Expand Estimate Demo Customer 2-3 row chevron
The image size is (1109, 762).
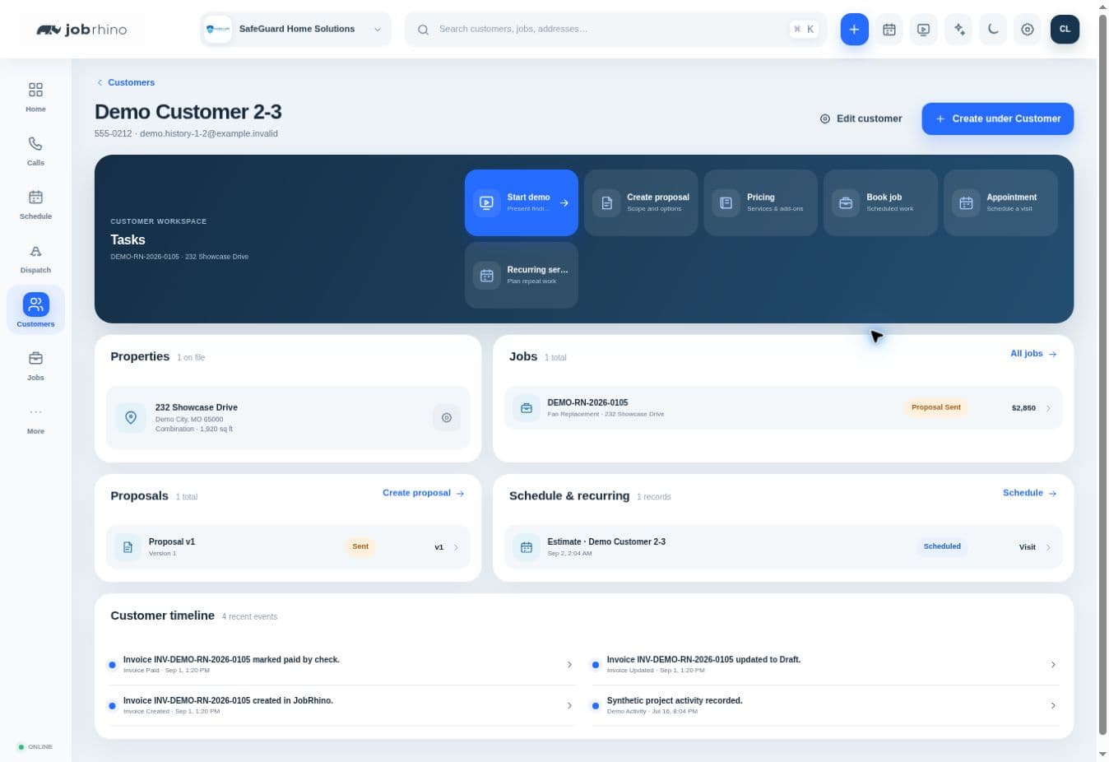pos(1048,547)
